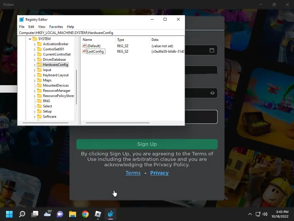The image size is (294, 221).
Task: Click the Registry Editor title bar icon
Action: click(22, 19)
